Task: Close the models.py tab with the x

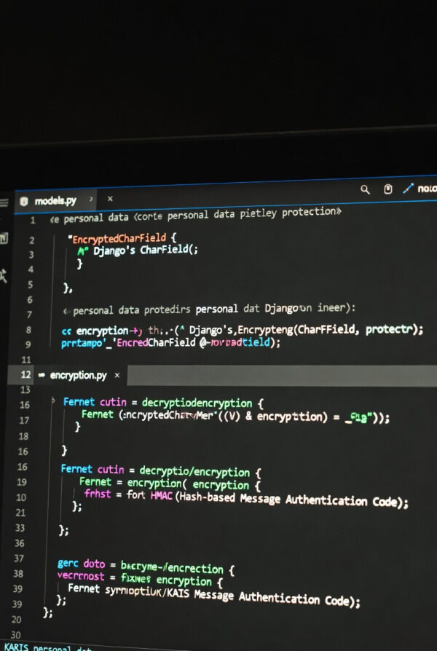Action: point(110,199)
